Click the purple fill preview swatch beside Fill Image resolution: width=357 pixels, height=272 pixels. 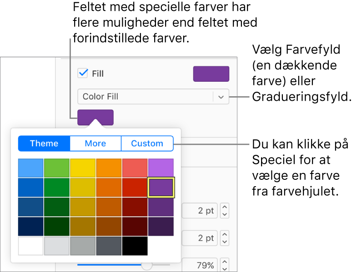pyautogui.click(x=211, y=74)
